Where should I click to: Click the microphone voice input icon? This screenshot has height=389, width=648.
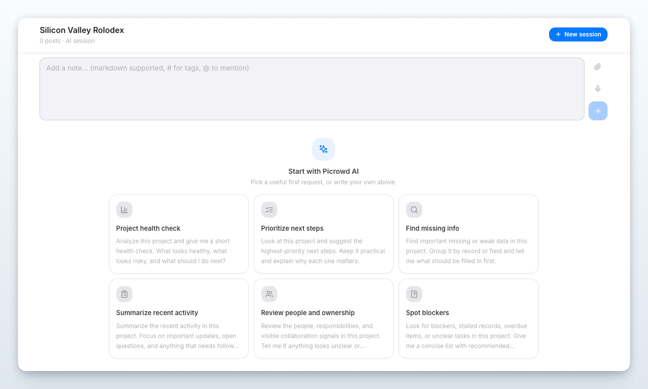(598, 89)
